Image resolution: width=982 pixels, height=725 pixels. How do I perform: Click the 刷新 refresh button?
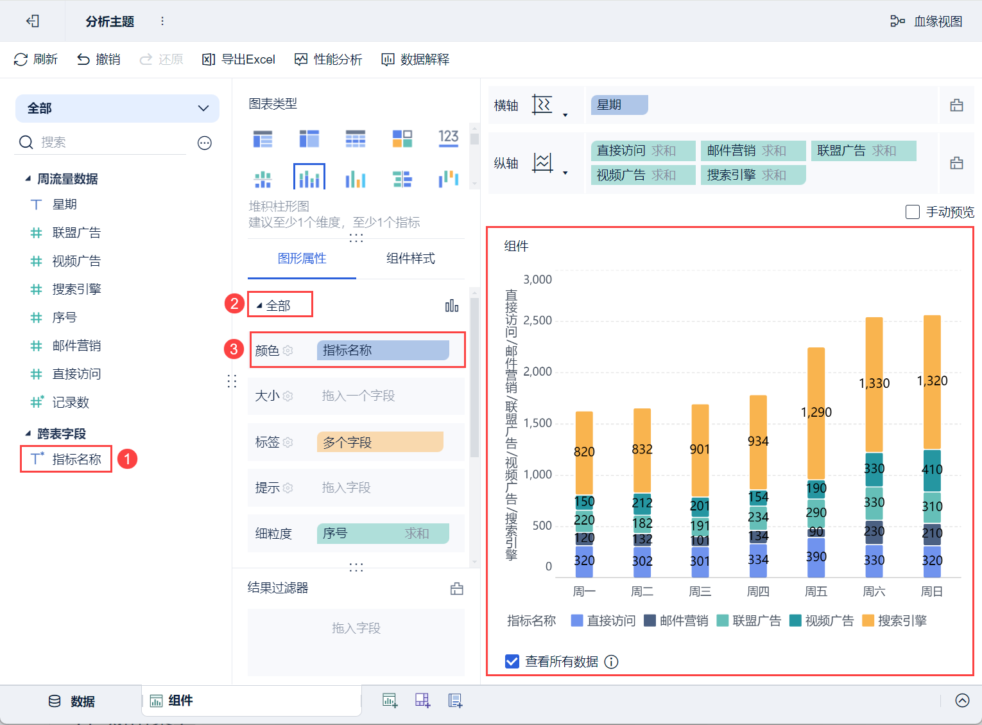click(x=36, y=60)
